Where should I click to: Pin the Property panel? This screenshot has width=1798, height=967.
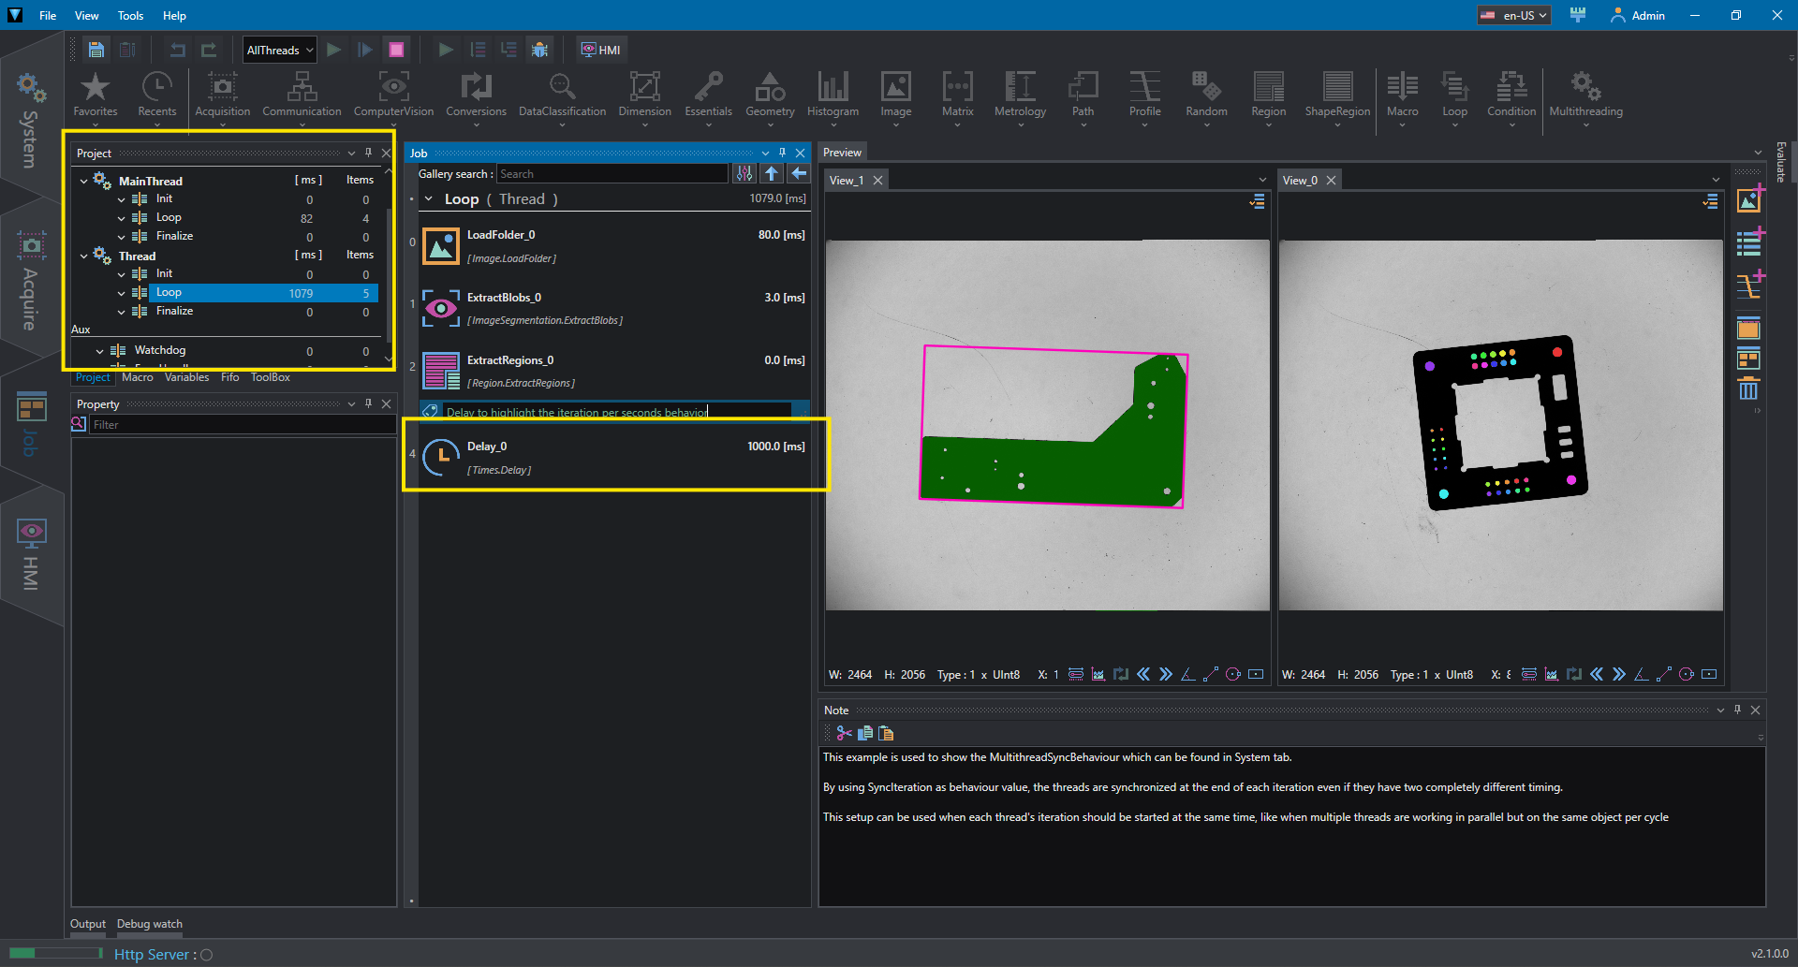coord(368,403)
